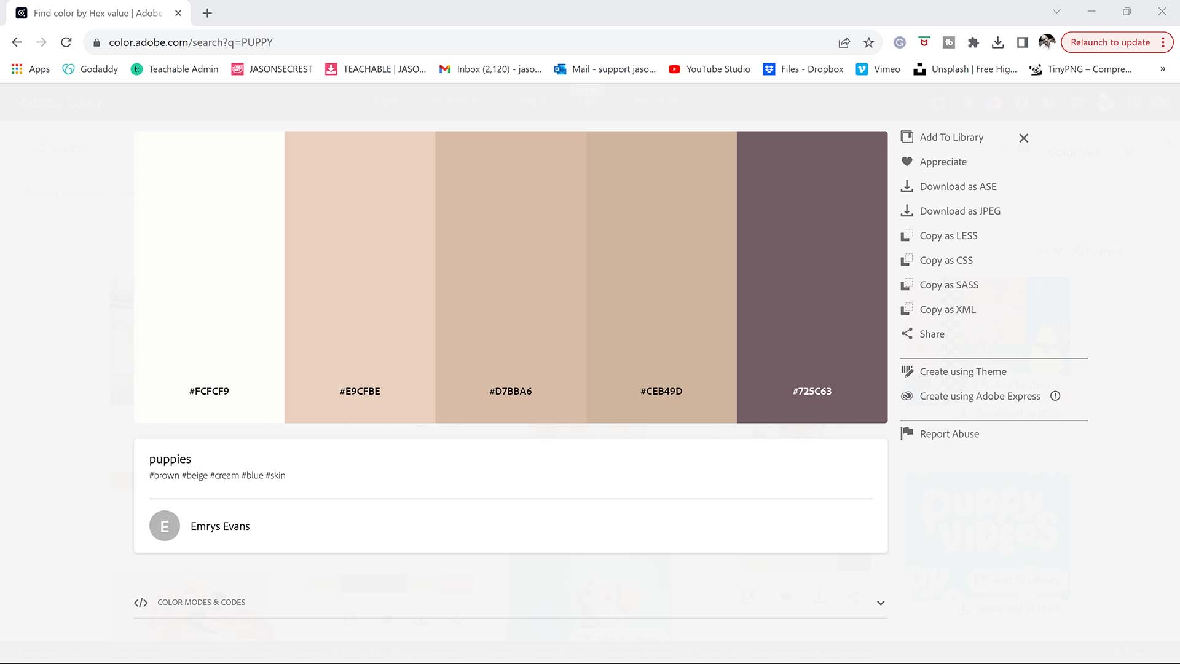Open a new browser tab
The image size is (1180, 664).
click(x=207, y=13)
